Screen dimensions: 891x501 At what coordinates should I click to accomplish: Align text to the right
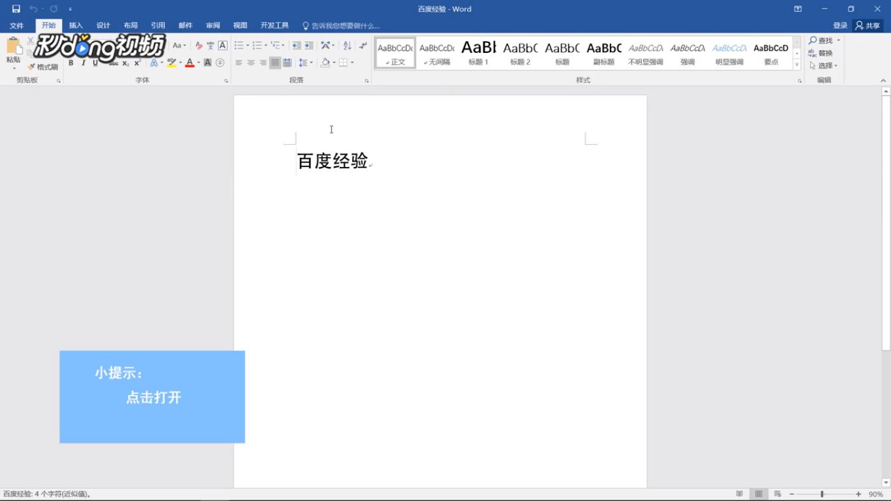click(263, 63)
